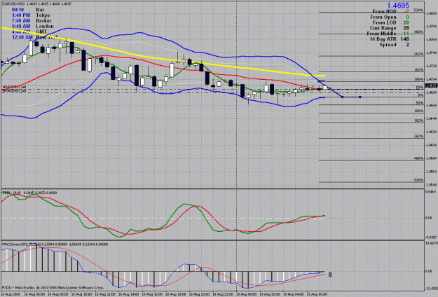Click the '19 Aug 02:00' time axis label
This screenshot has height=297, width=438.
tap(270, 294)
